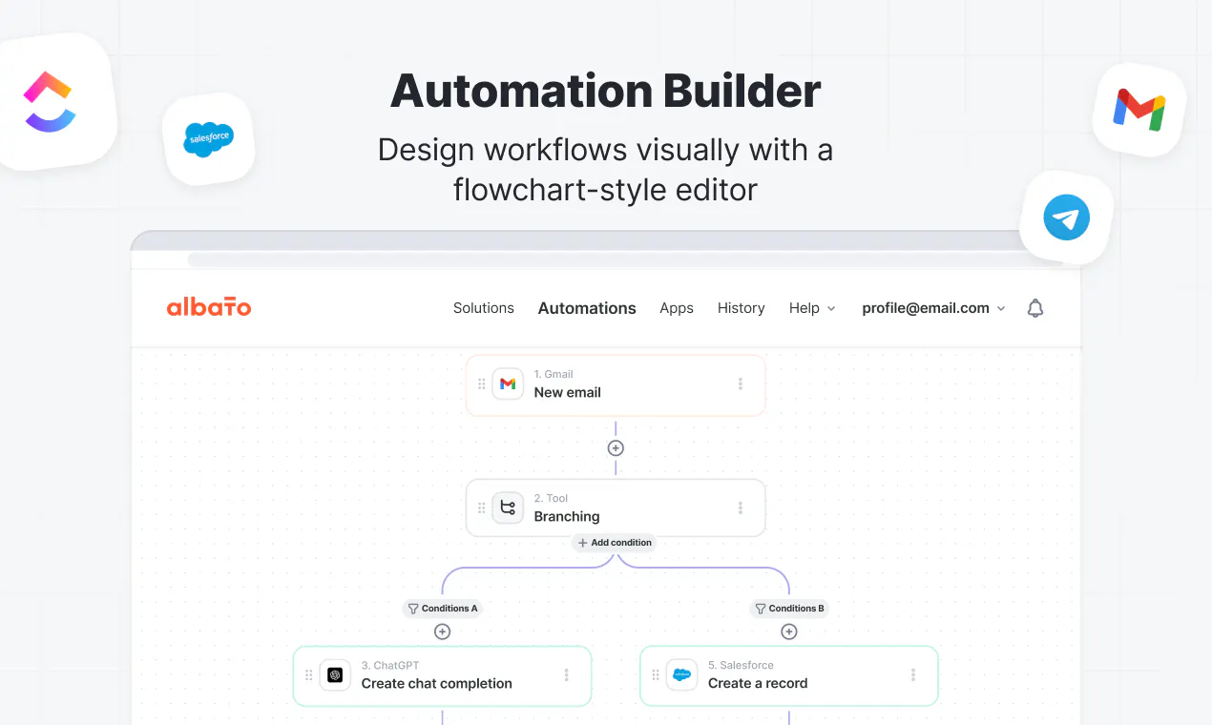
Task: Grab the drag handle of the Branching step
Action: point(481,508)
